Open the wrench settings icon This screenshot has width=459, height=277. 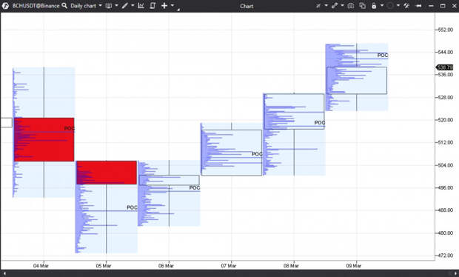pos(406,6)
